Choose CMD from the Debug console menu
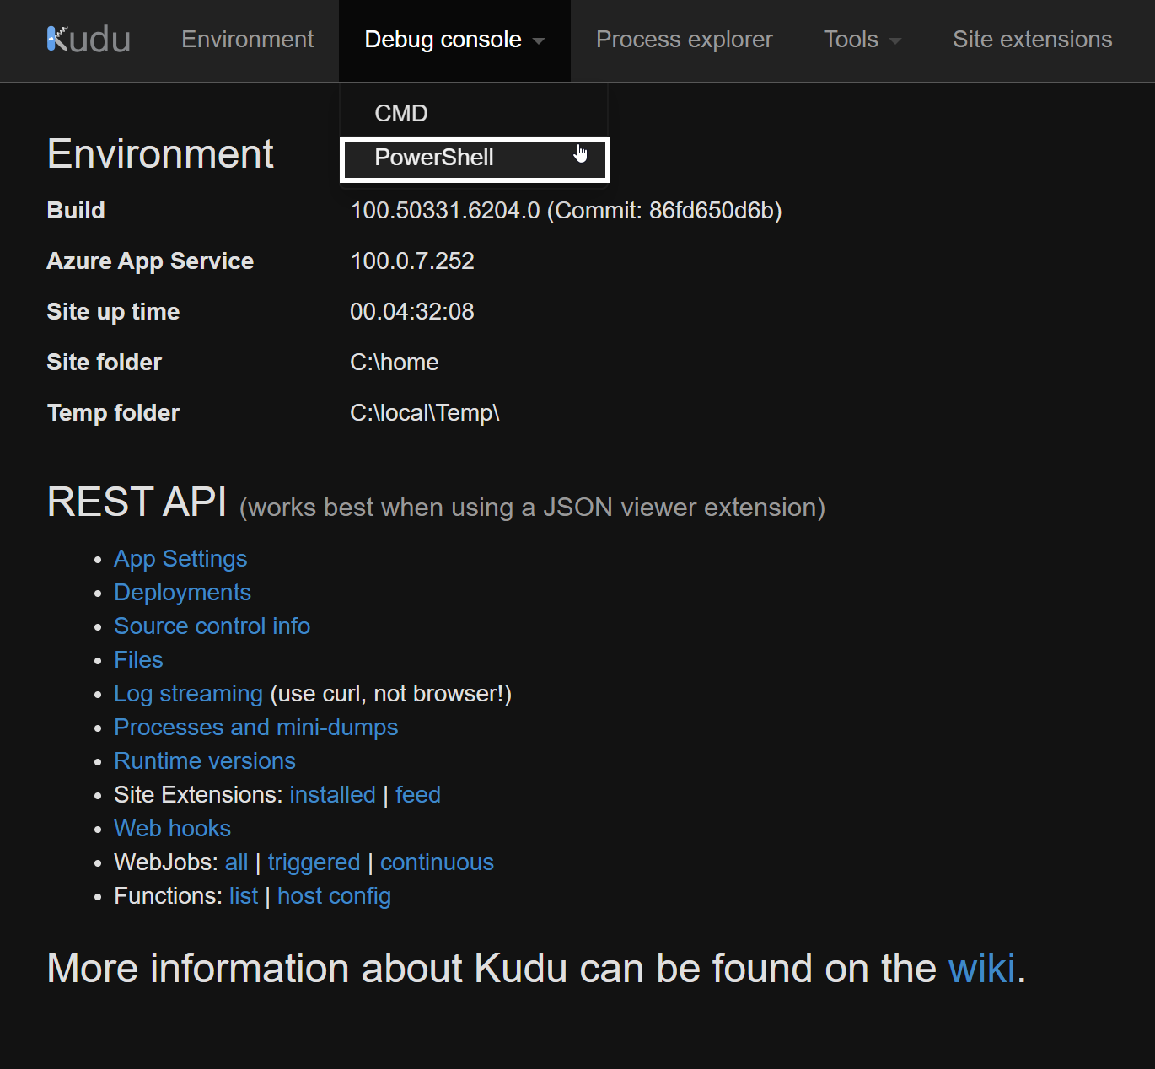Viewport: 1155px width, 1069px height. pos(401,113)
